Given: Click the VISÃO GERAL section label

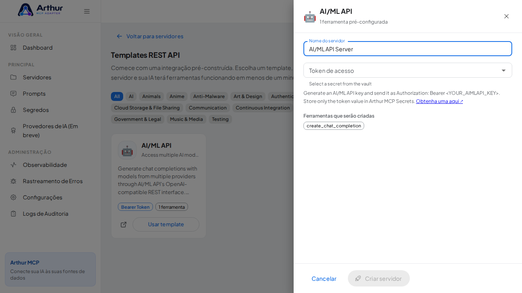Looking at the screenshot, I should click(x=25, y=35).
